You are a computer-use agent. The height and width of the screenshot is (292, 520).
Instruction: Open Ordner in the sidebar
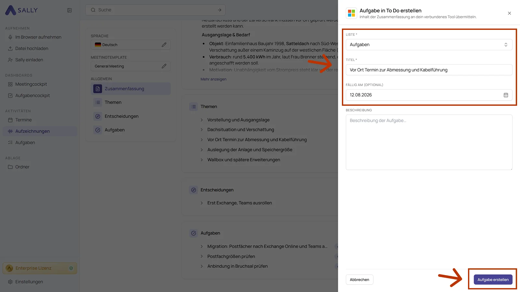[40, 167]
